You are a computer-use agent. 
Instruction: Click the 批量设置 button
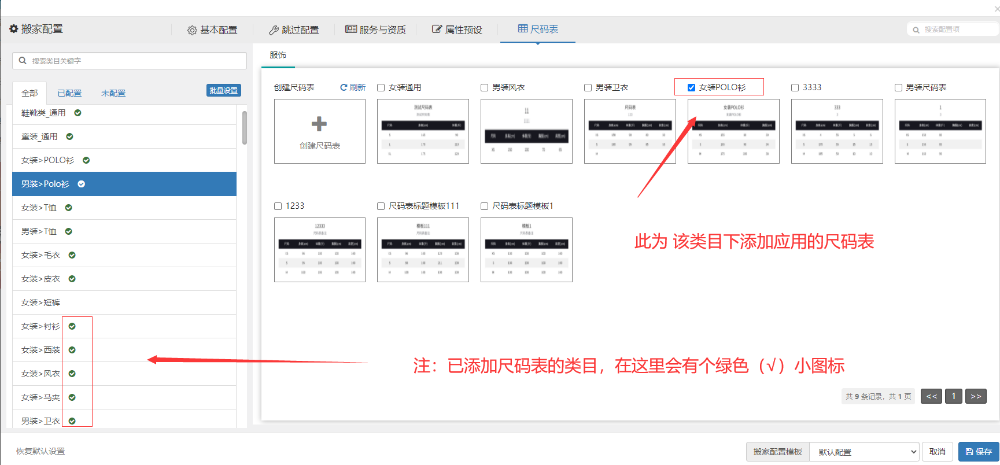223,91
